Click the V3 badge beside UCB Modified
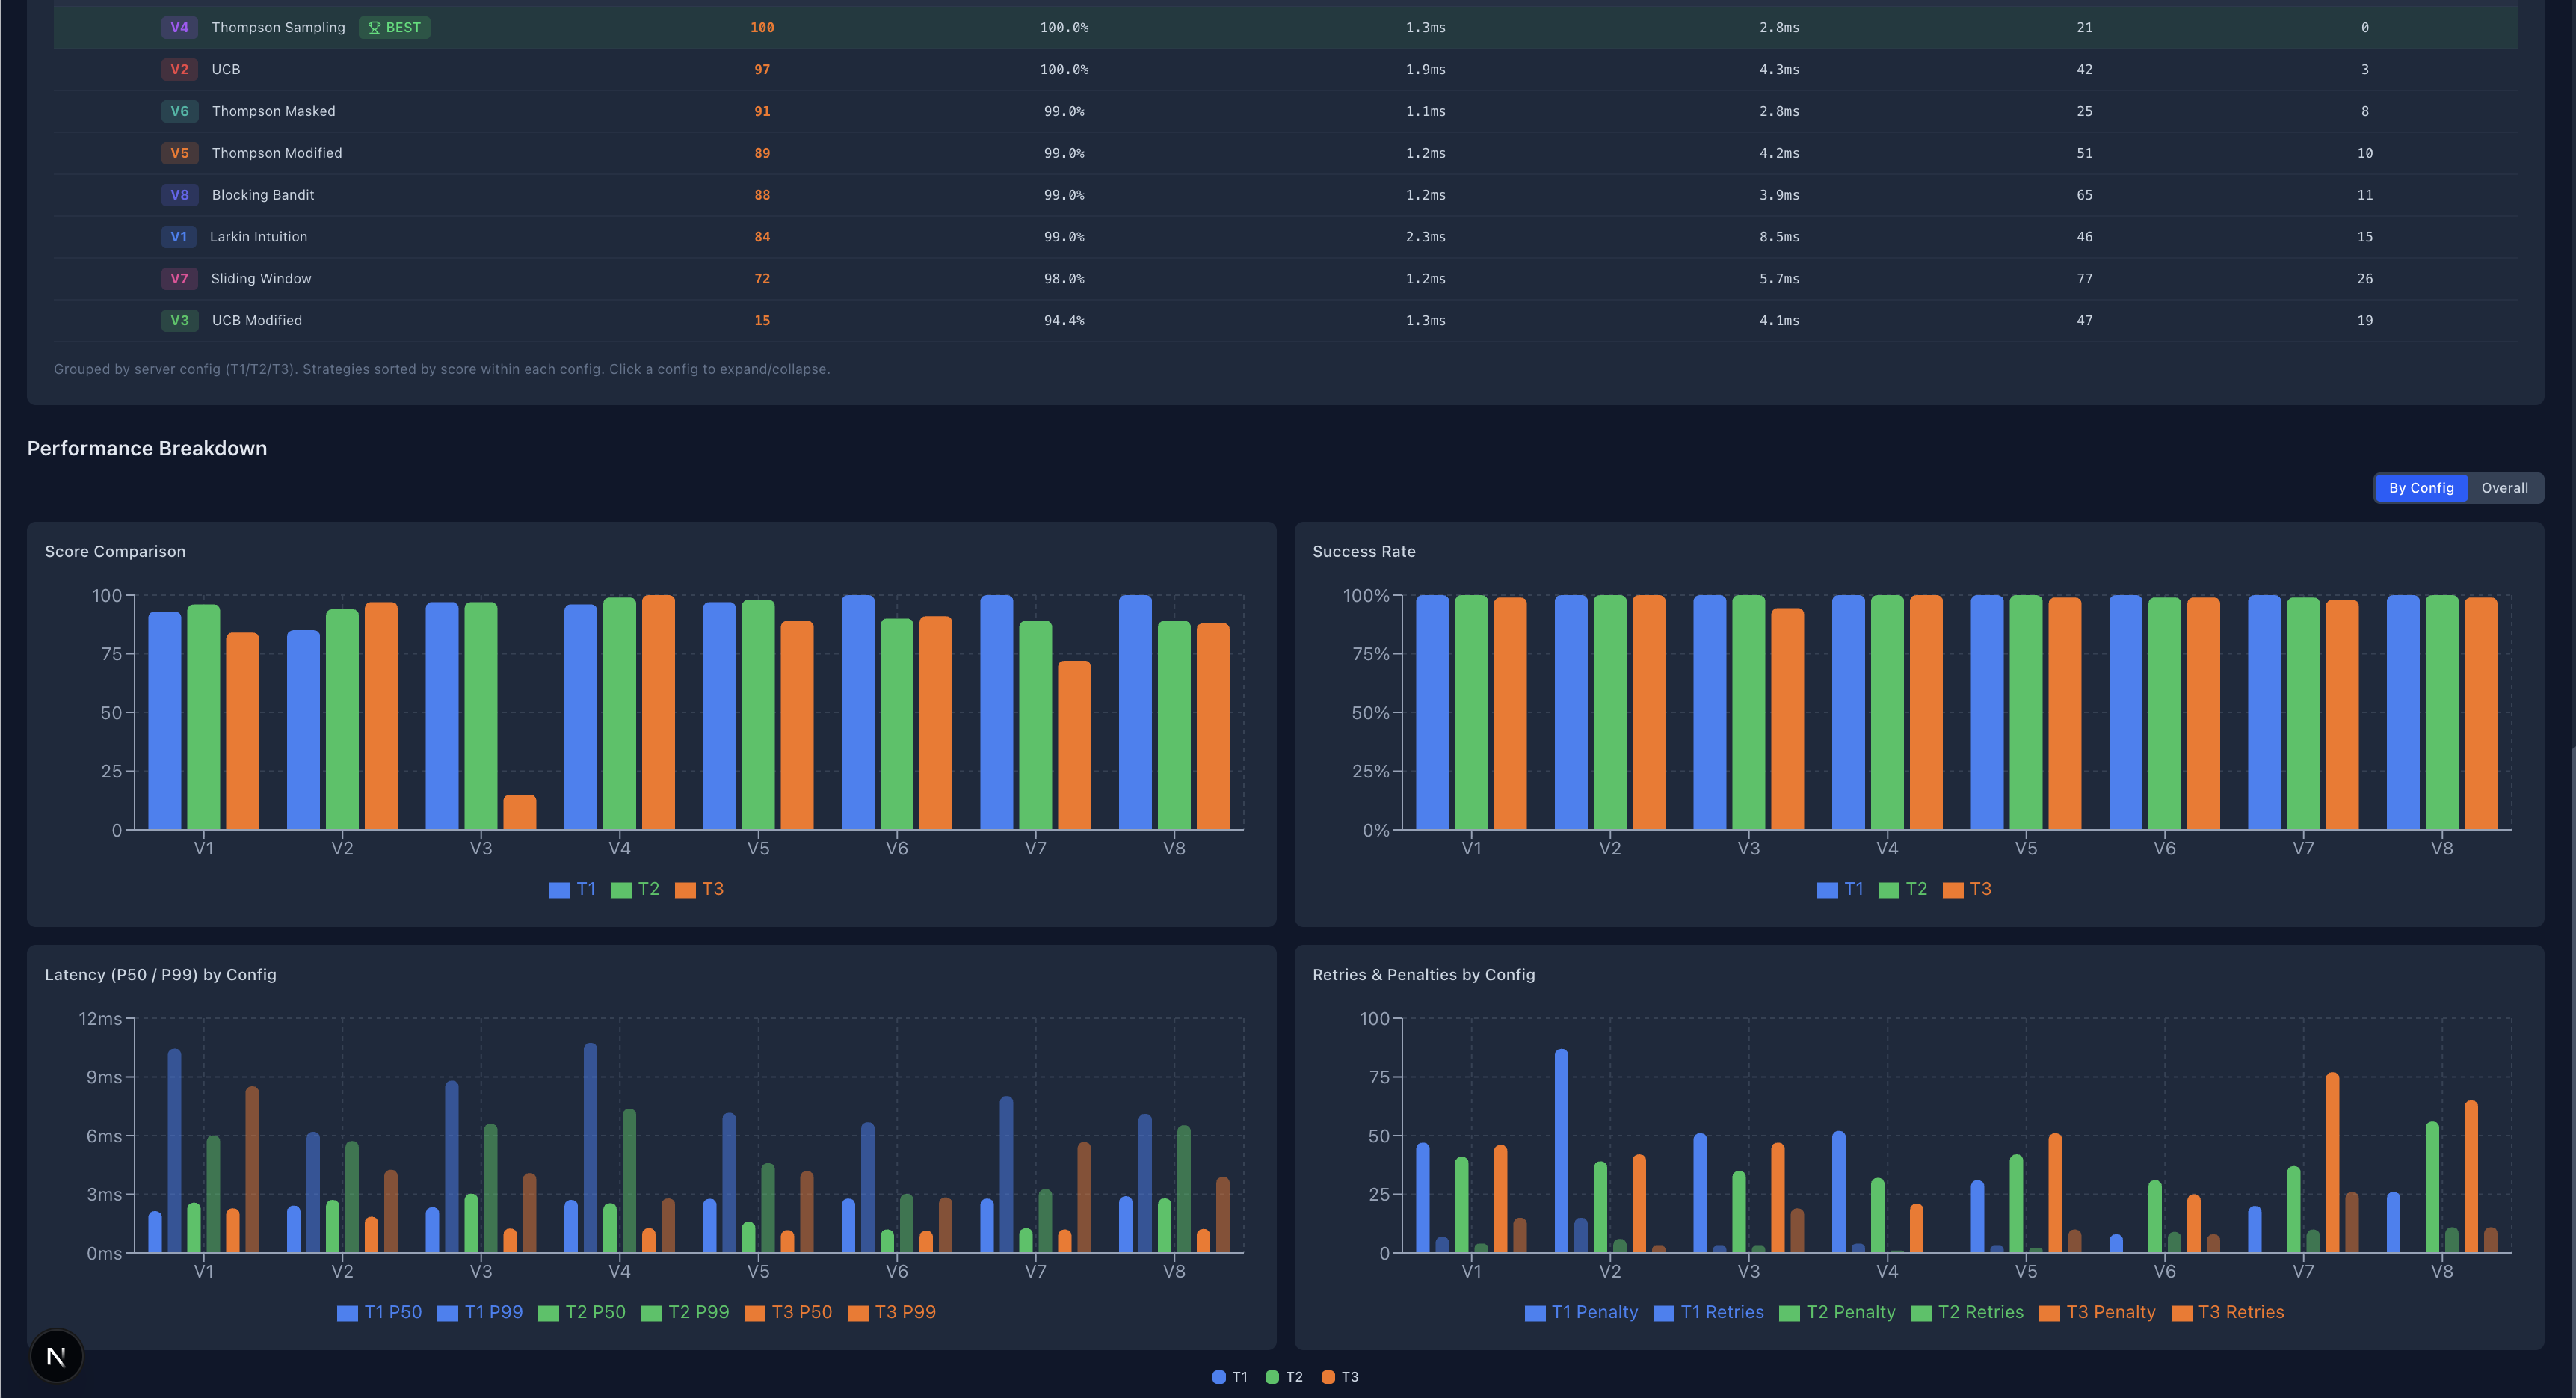Screen dimensions: 2576x1398 pos(180,320)
